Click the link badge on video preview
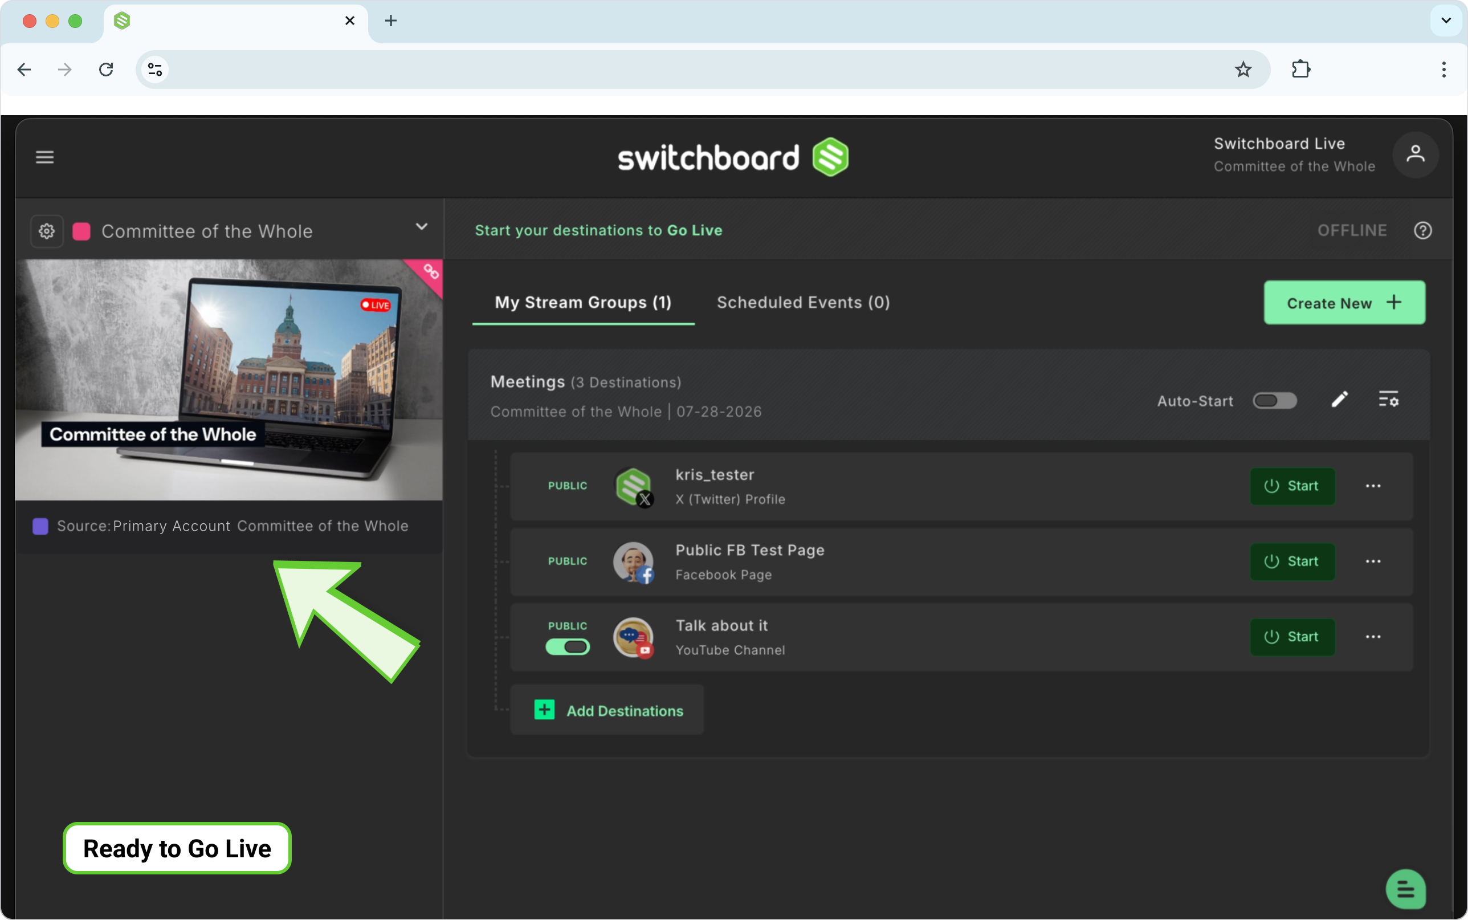1468x920 pixels. [x=431, y=271]
